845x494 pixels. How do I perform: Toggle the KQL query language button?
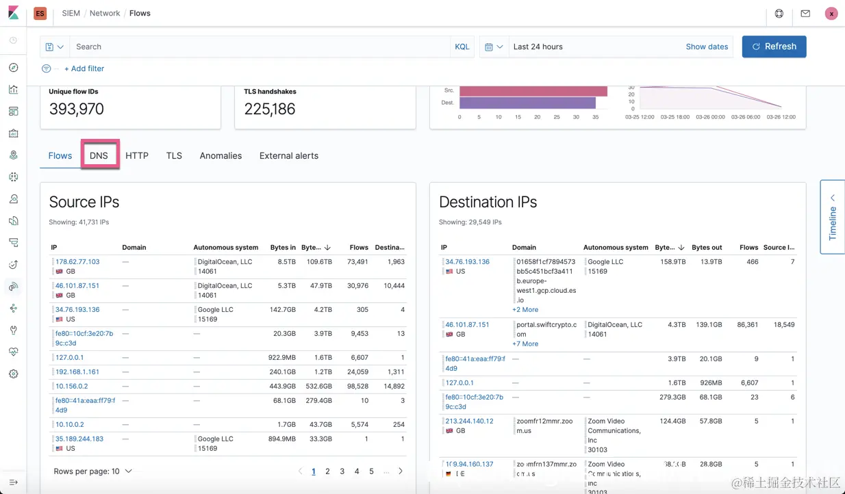click(x=462, y=47)
